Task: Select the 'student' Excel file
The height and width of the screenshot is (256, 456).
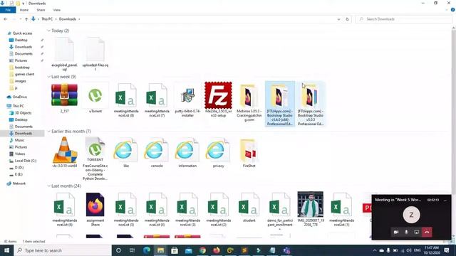Action: click(249, 207)
